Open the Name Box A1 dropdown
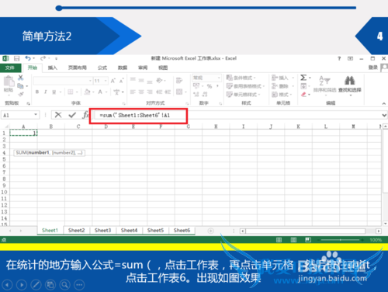 pyautogui.click(x=36, y=114)
